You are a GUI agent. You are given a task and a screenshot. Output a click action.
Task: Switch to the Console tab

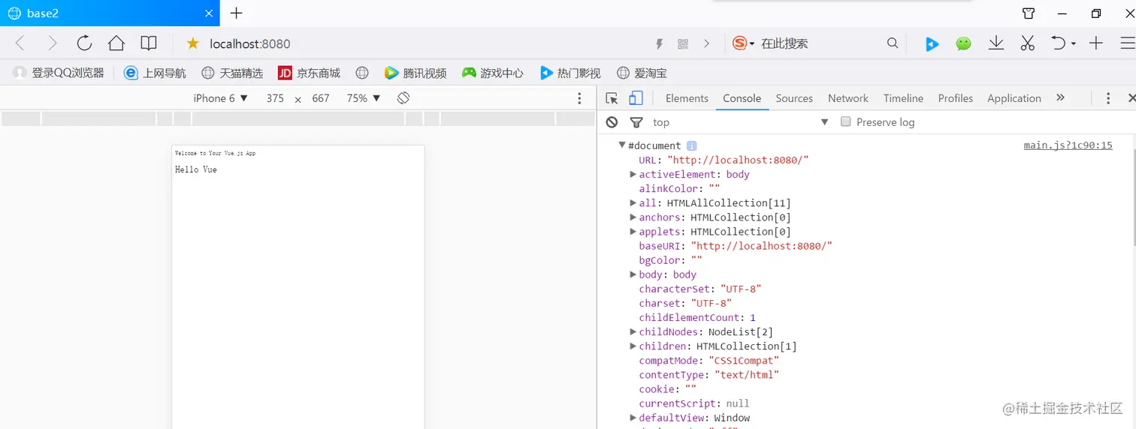(x=742, y=98)
